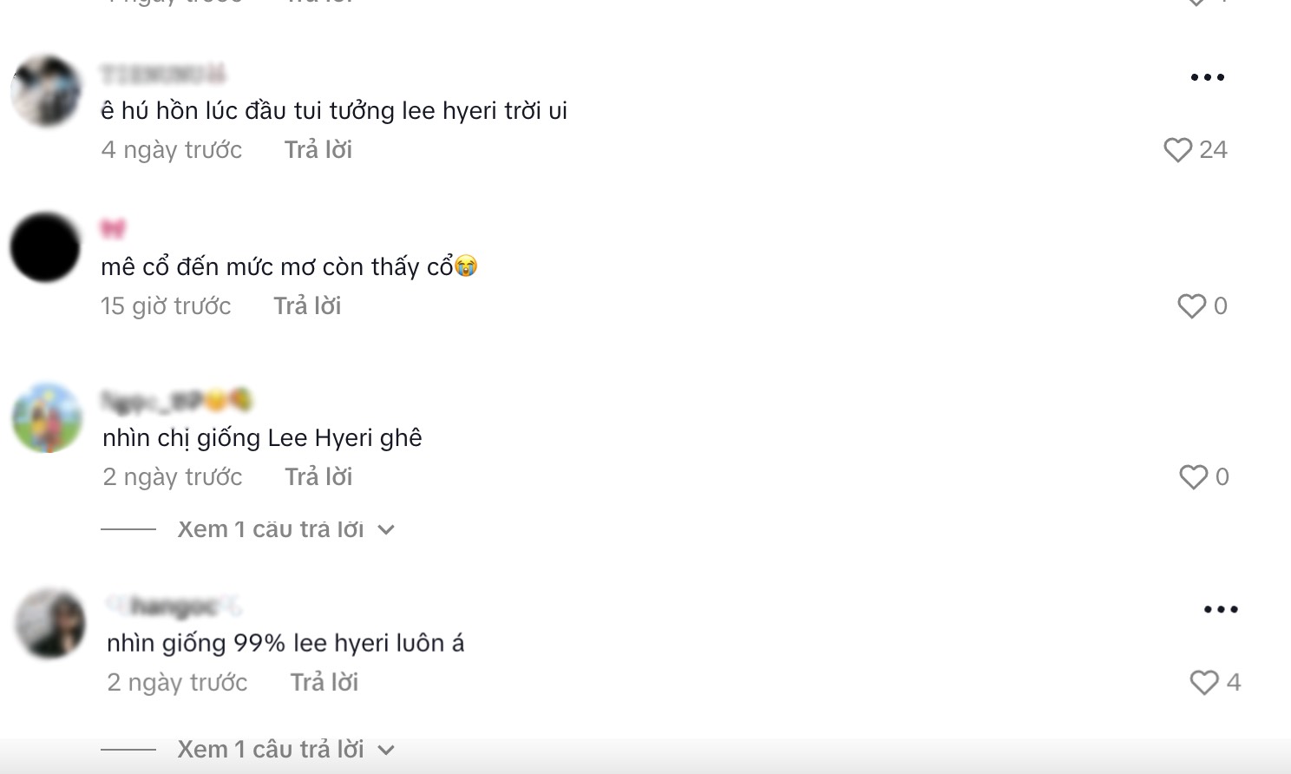Open the three-dot menu on hangoc's comment
1291x774 pixels.
click(x=1221, y=610)
